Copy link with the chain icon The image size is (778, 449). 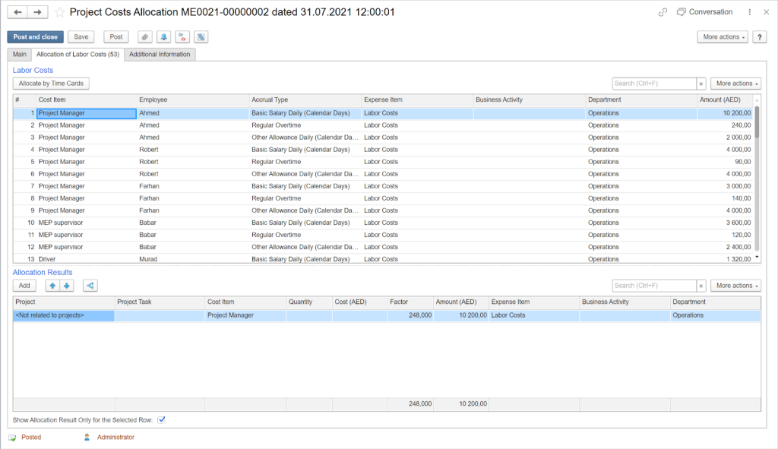(663, 12)
